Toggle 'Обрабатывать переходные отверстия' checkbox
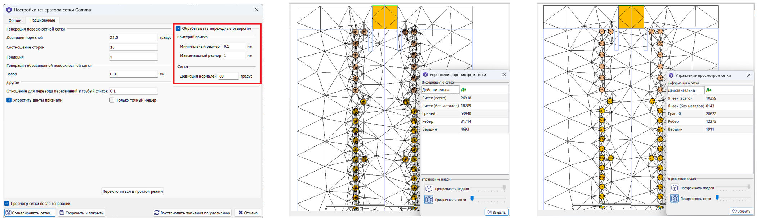The width and height of the screenshot is (758, 219). click(178, 28)
